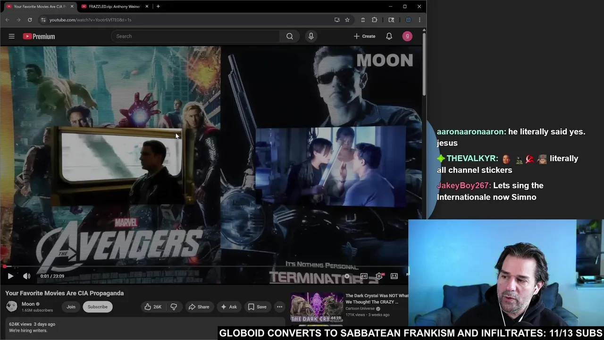Open browser trash-can extension icon
Screen dimensions: 604x340
tap(363, 20)
